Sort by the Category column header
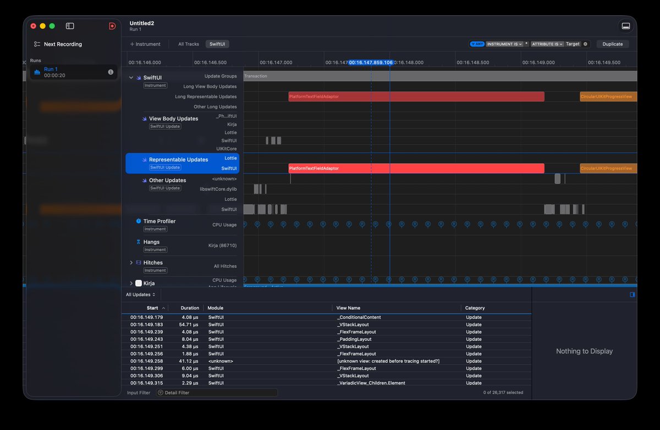The image size is (660, 430). tap(475, 308)
